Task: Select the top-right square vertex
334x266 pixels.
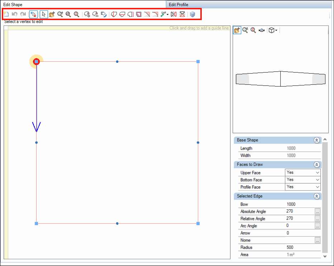Action: pyautogui.click(x=198, y=62)
